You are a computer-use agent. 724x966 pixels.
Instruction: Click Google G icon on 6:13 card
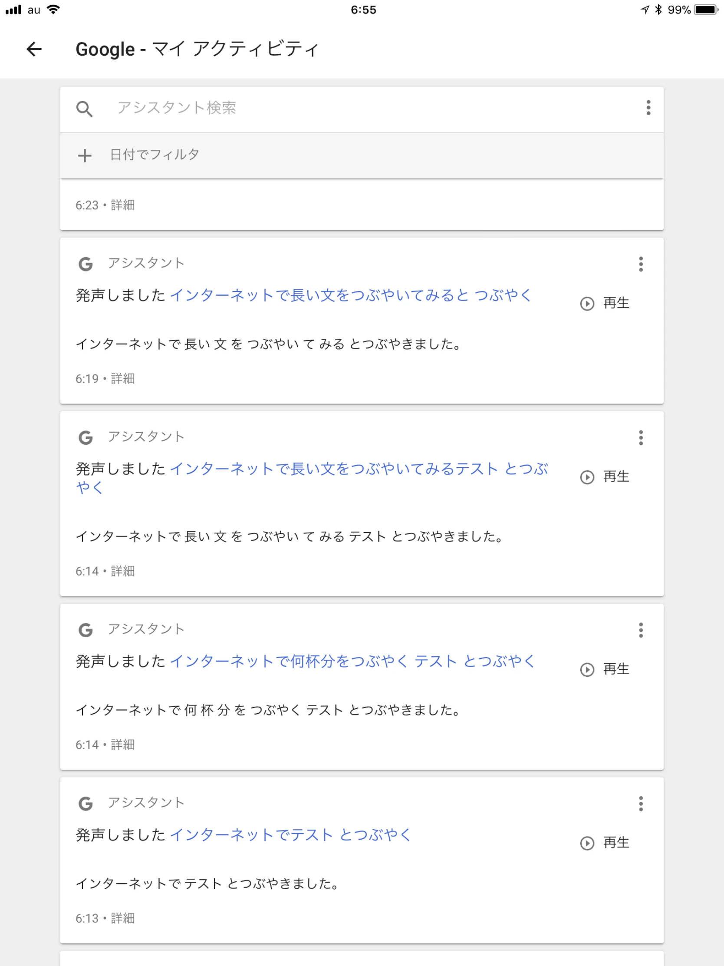(x=86, y=804)
